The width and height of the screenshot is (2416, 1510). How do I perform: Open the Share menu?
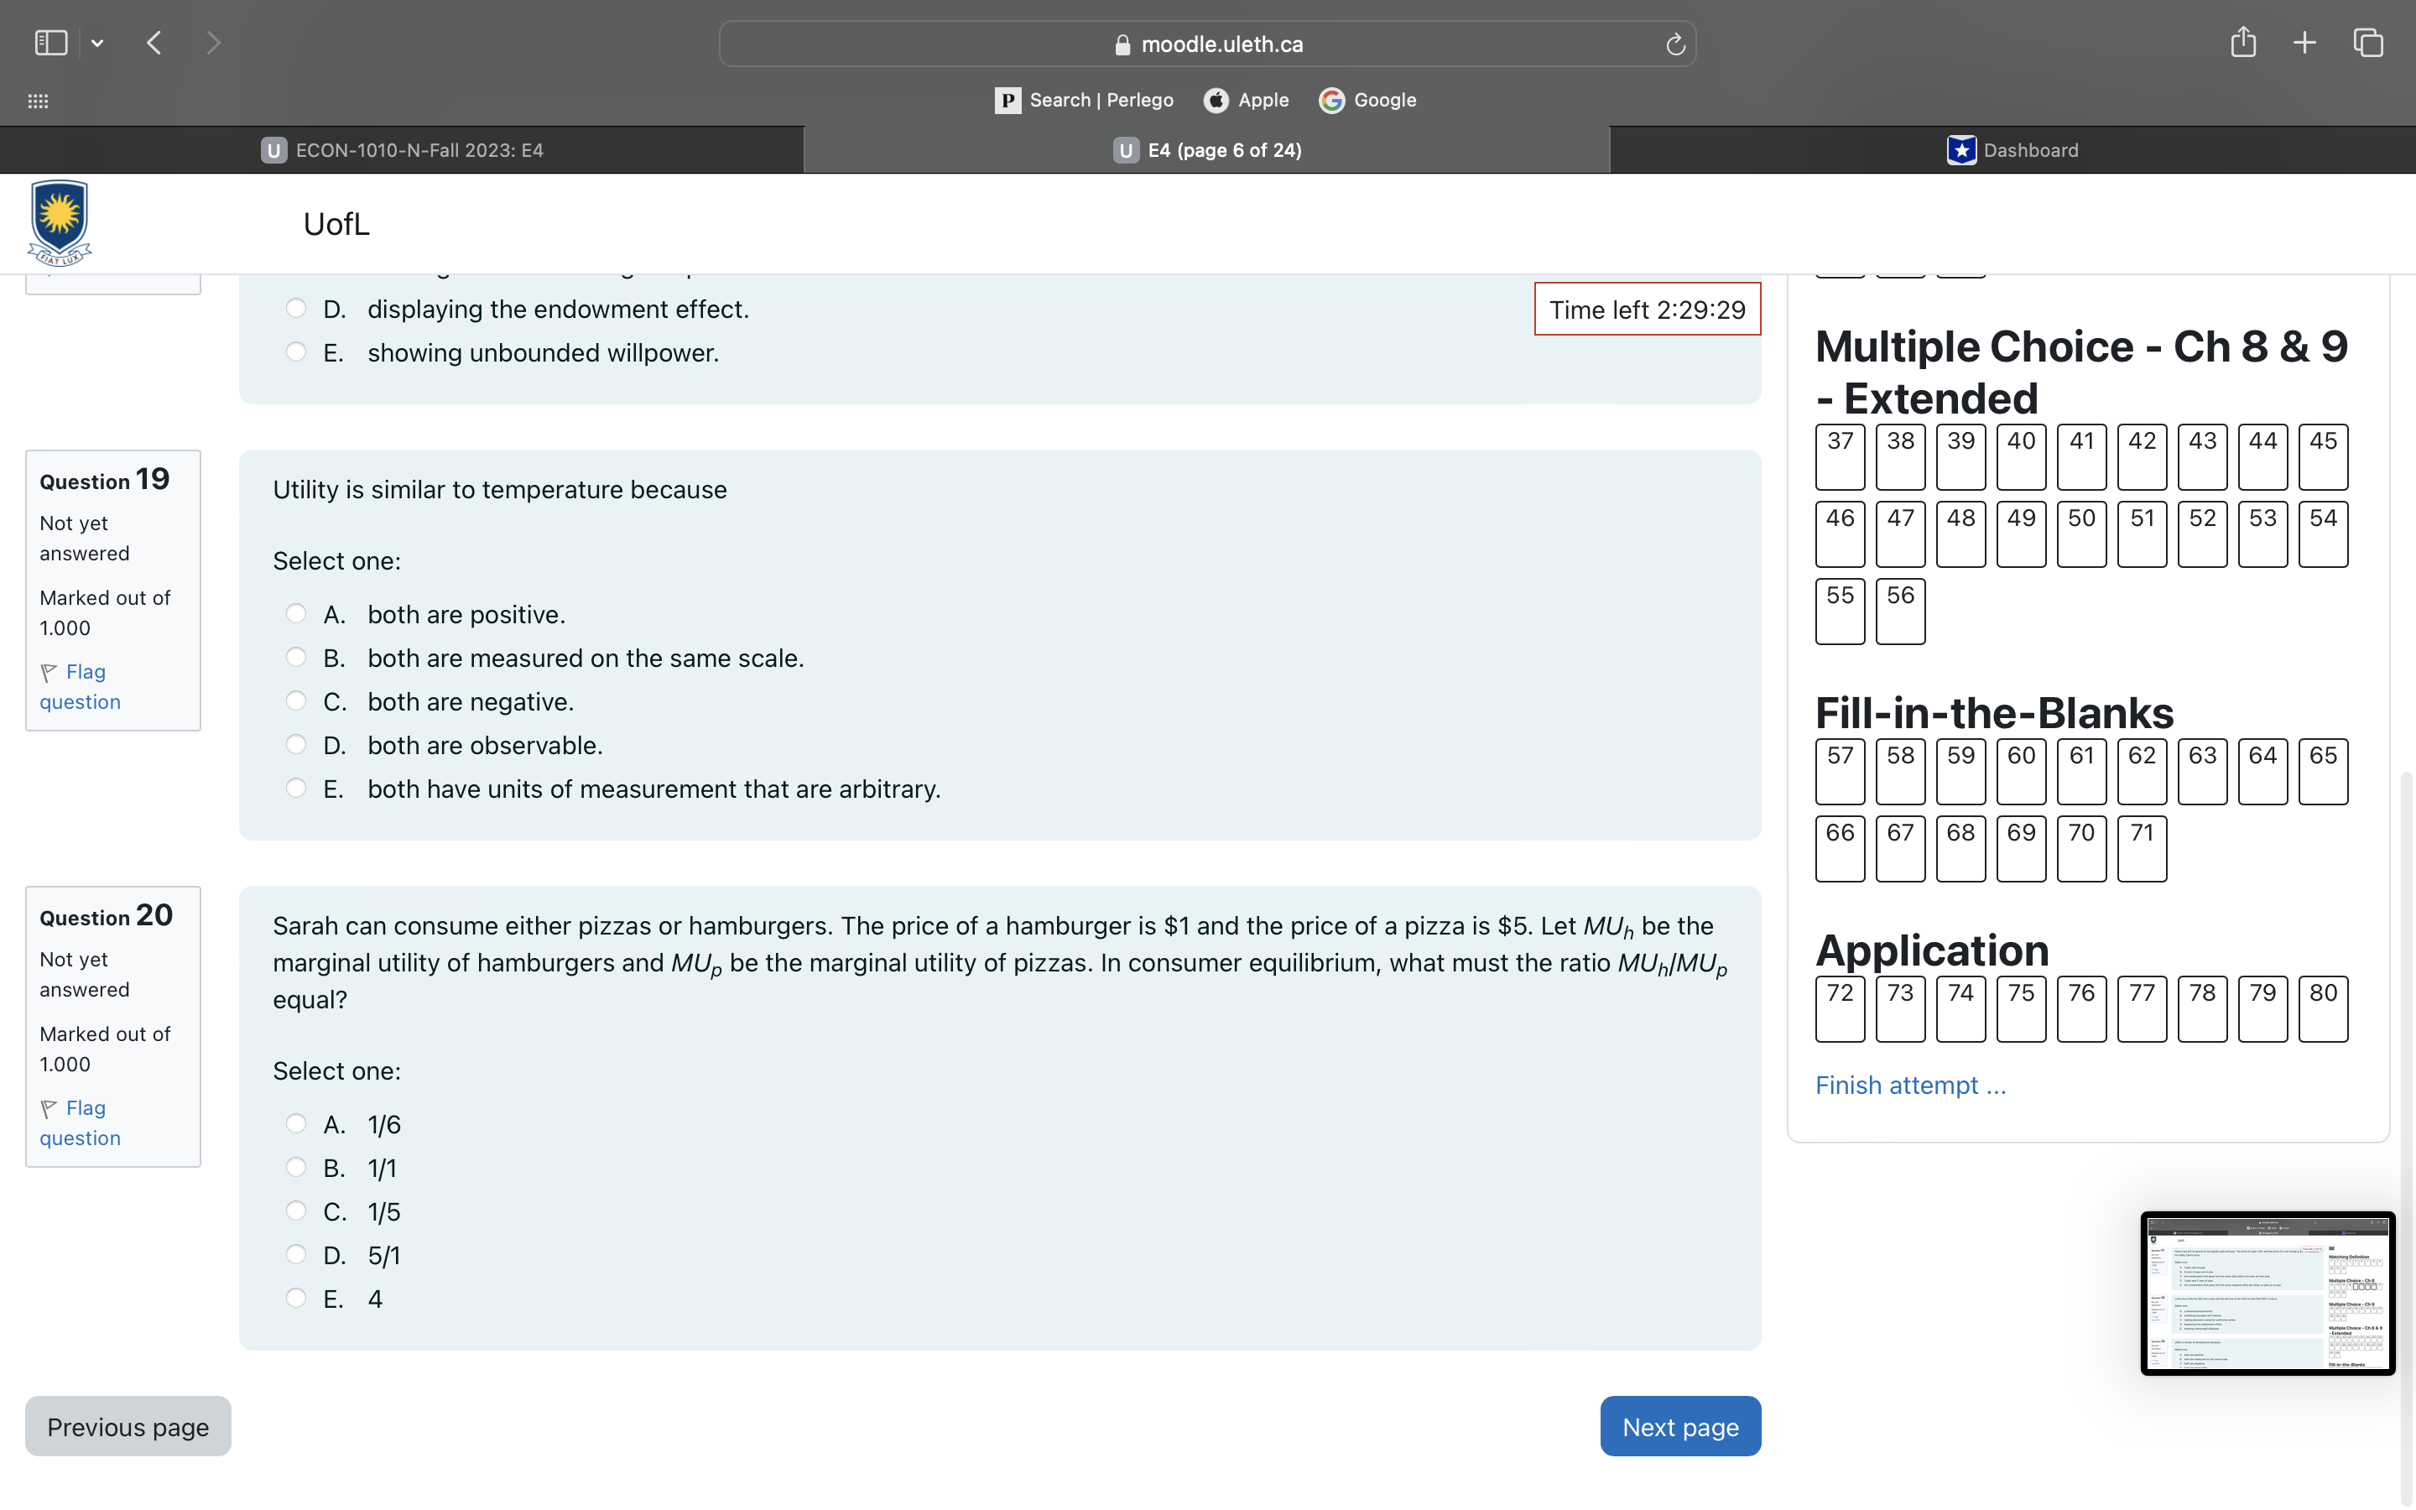(x=2243, y=42)
